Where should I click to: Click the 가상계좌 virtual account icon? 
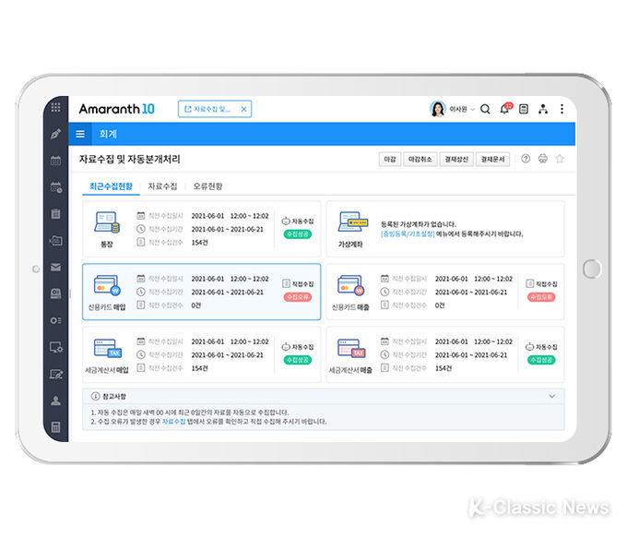pyautogui.click(x=352, y=221)
